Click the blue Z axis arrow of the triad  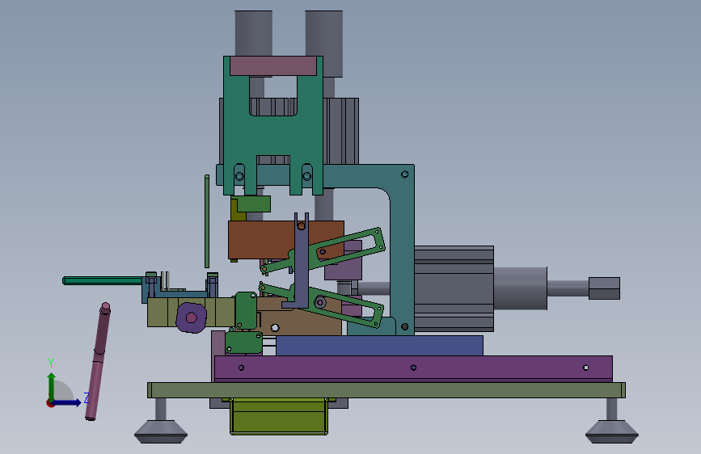67,402
